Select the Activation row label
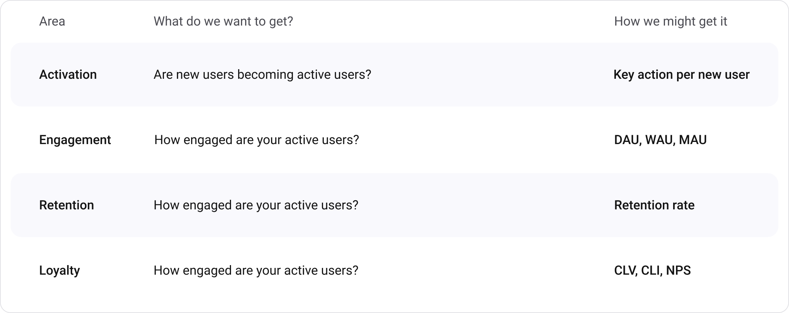 [x=68, y=75]
